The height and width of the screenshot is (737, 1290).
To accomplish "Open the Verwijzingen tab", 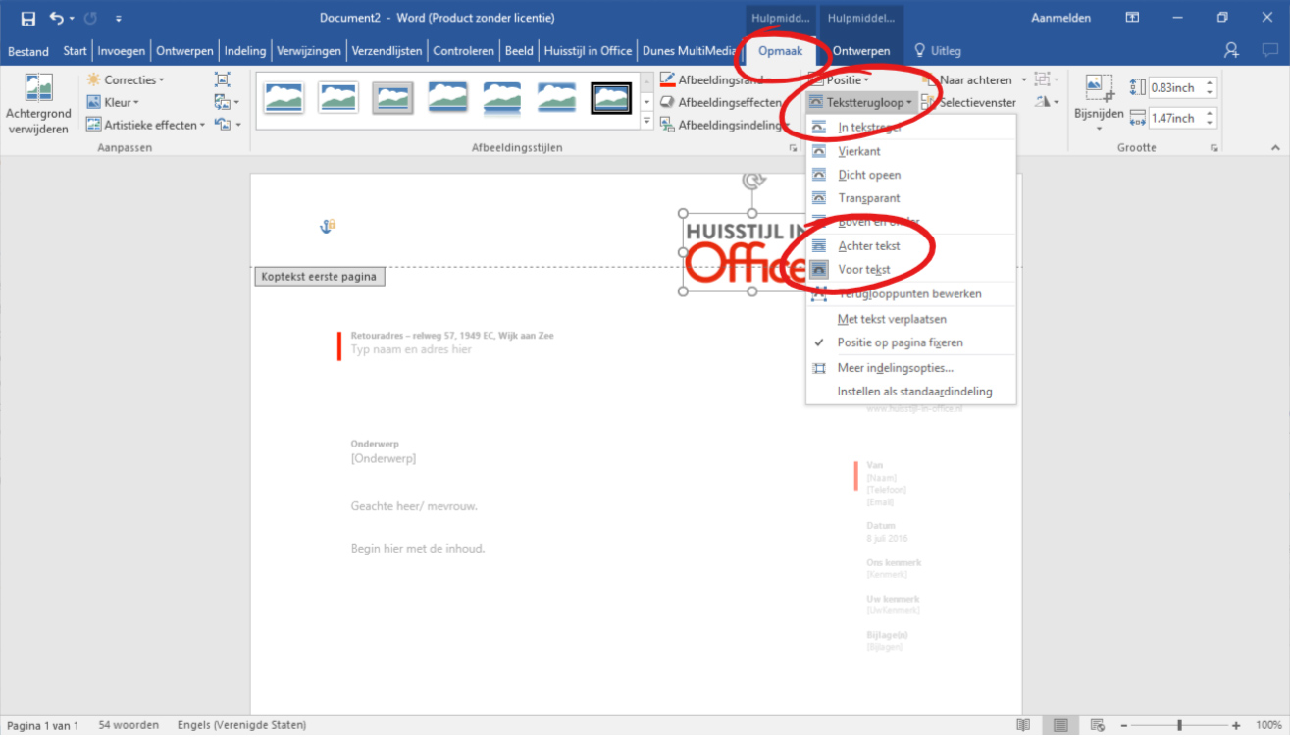I will (309, 51).
